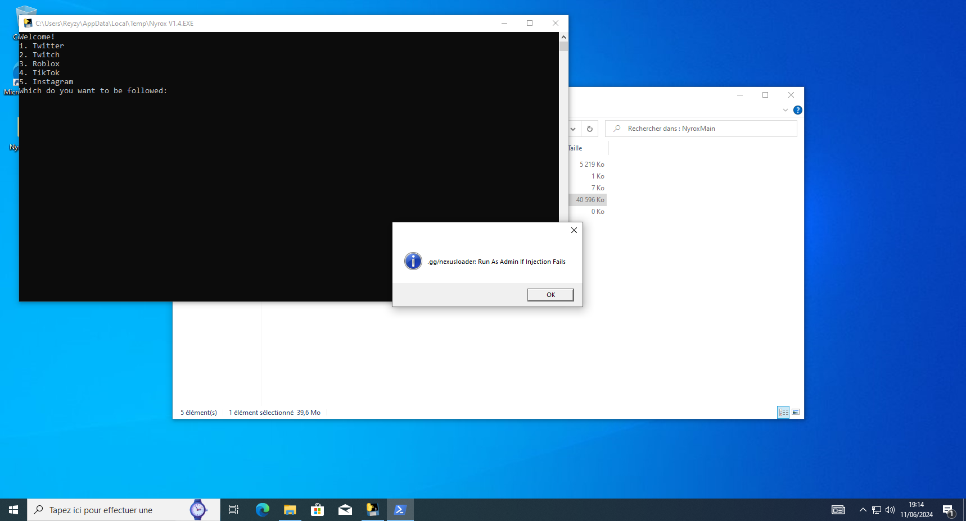
Task: Click the search magnifier icon in Explorer
Action: click(617, 129)
